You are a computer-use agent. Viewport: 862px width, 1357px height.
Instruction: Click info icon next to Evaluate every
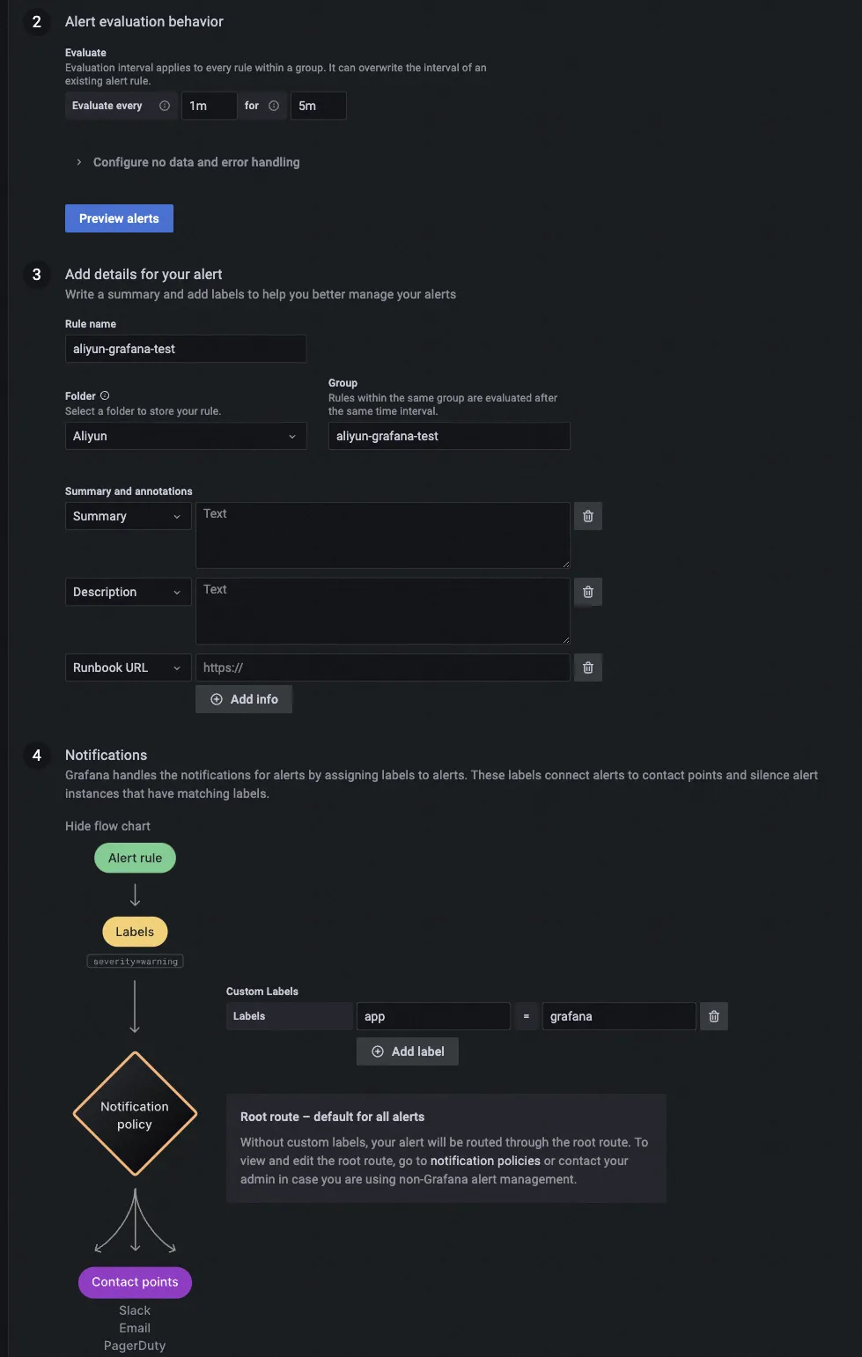[165, 106]
